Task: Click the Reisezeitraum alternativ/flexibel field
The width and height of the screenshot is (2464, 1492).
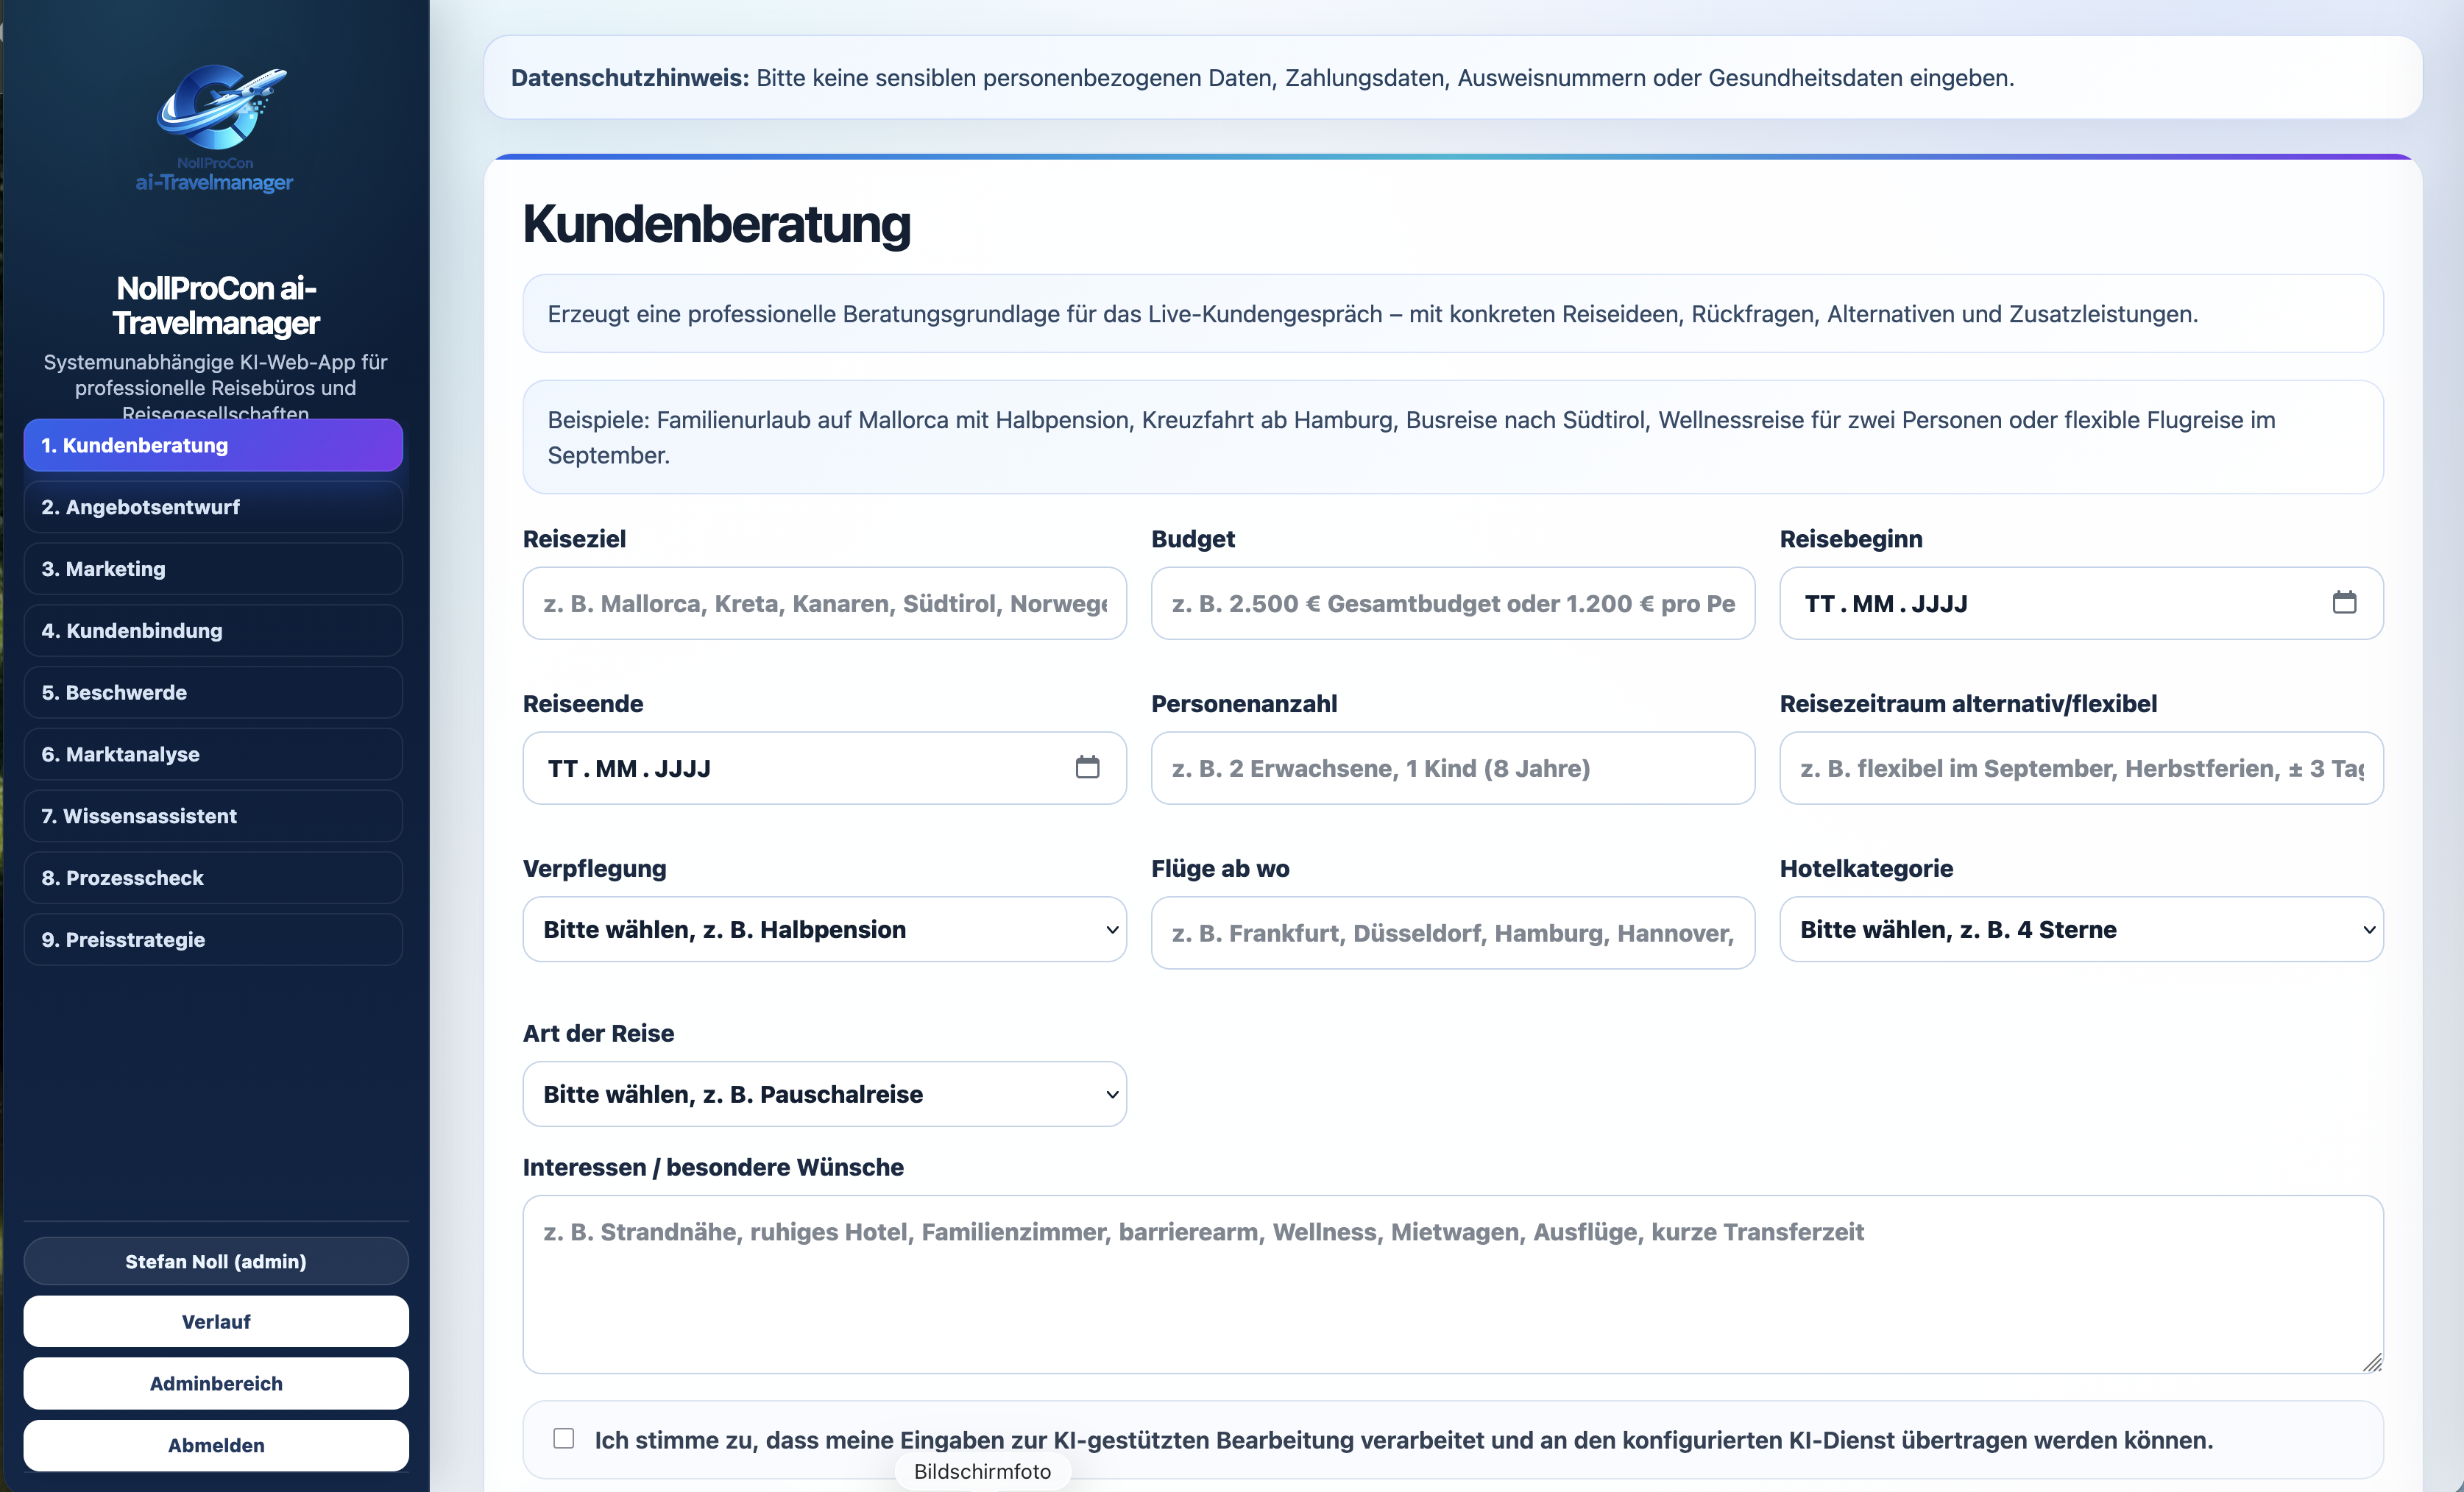Action: [2081, 769]
